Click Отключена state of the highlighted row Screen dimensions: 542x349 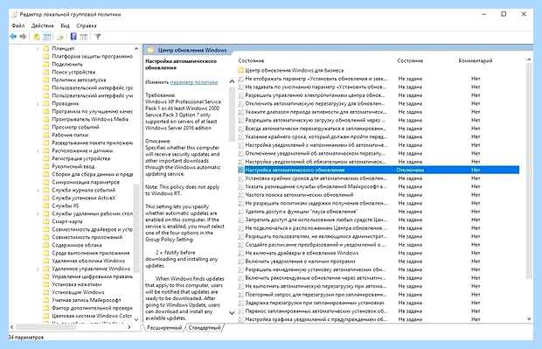[410, 170]
